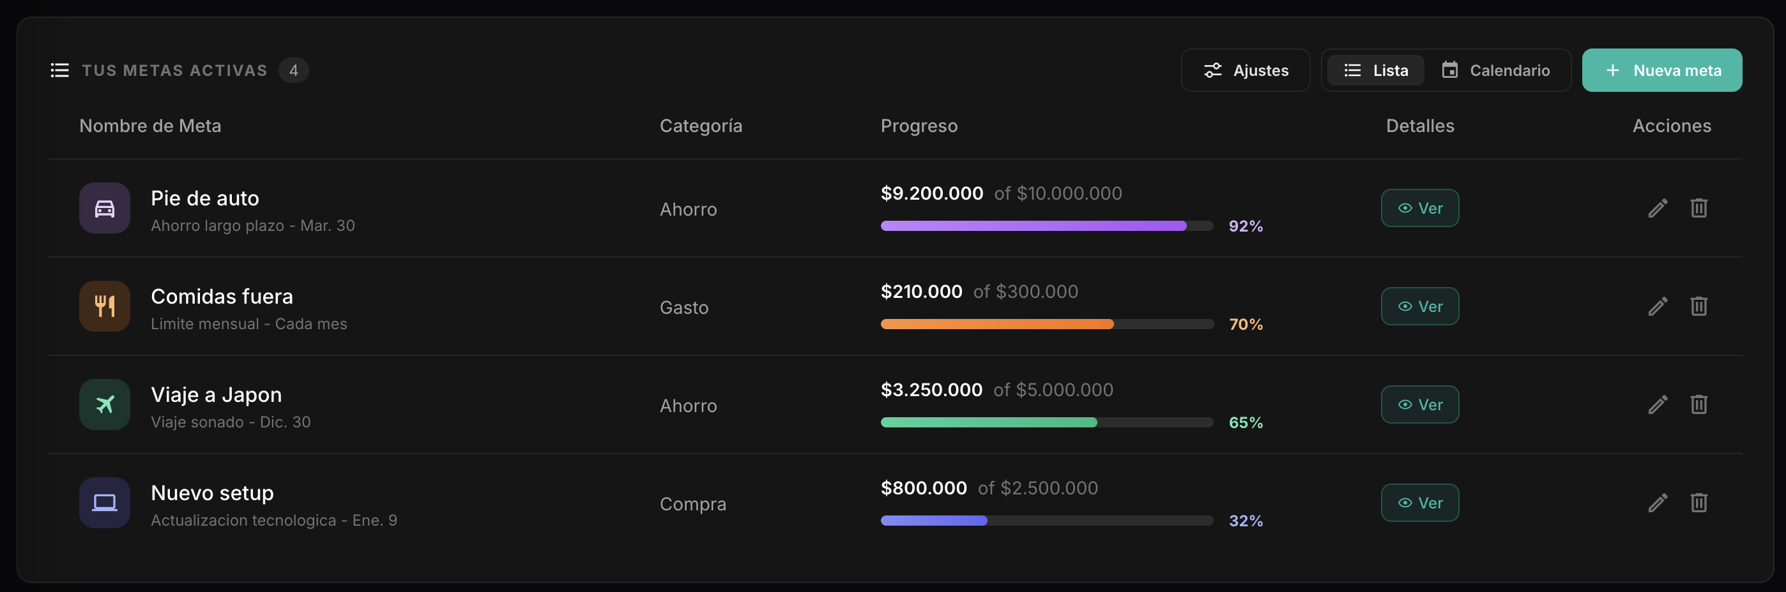Image resolution: width=1786 pixels, height=592 pixels.
Task: Click Ver for Nuevo setup
Action: (x=1420, y=503)
